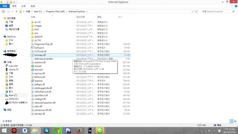Select pdmproxy100.dll file
Screen dimensions: 238x134
point(43,110)
